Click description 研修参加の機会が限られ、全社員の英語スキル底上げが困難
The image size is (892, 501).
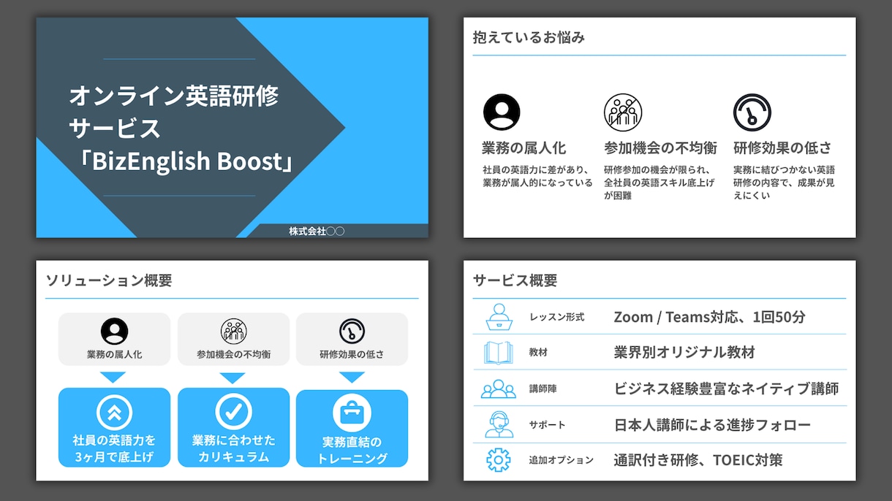coord(659,183)
